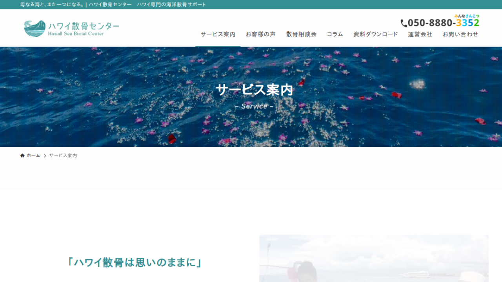Screen dimensions: 502x282
Task: Click the ホーム breadcrumb link
Action: [33, 155]
